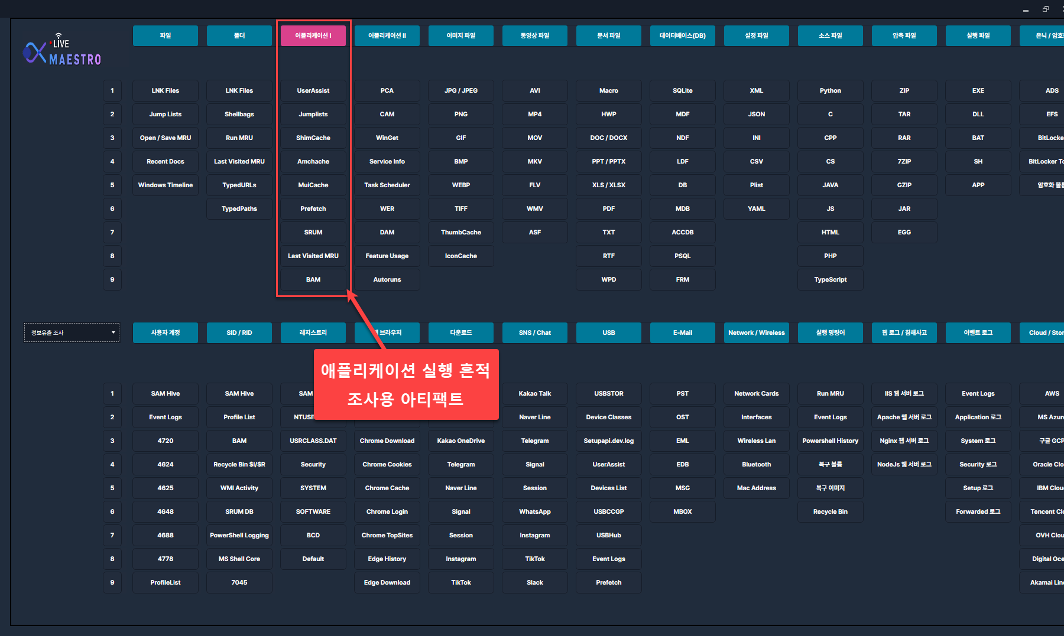Select the Powershell History item
The height and width of the screenshot is (636, 1064).
830,441
